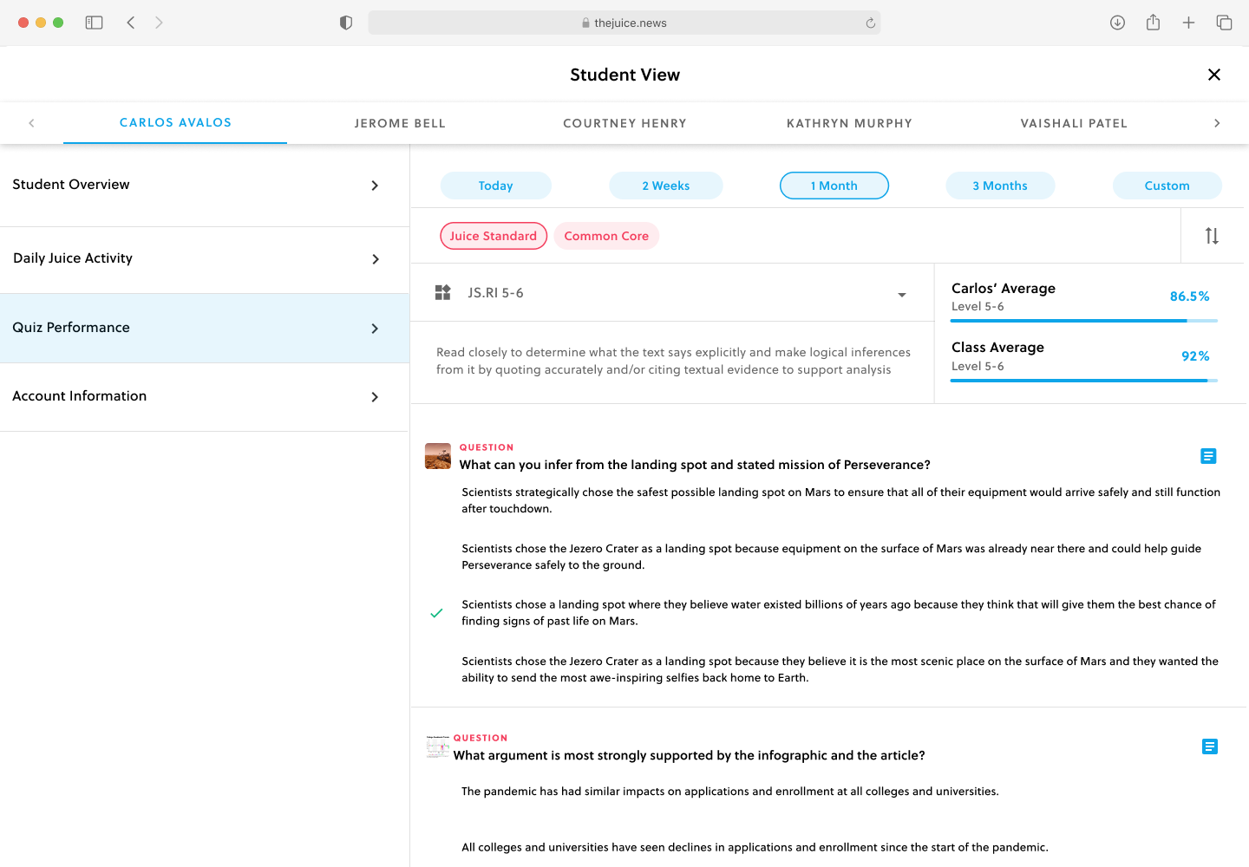Switch to Courtney Henry tab
The width and height of the screenshot is (1249, 867).
(624, 123)
